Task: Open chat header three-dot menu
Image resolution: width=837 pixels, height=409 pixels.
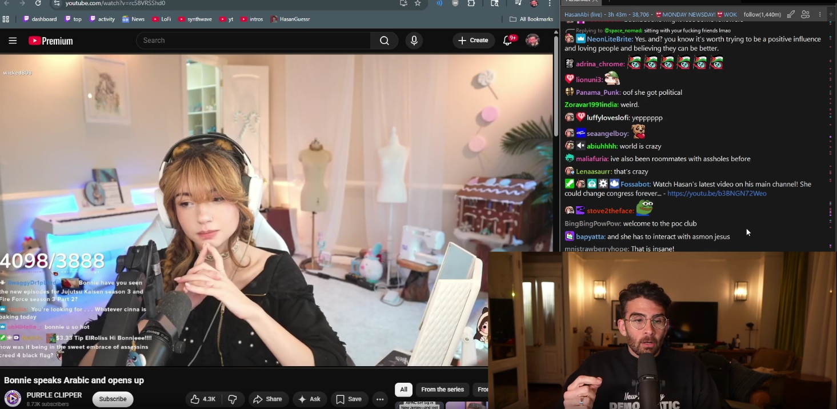Action: click(820, 14)
